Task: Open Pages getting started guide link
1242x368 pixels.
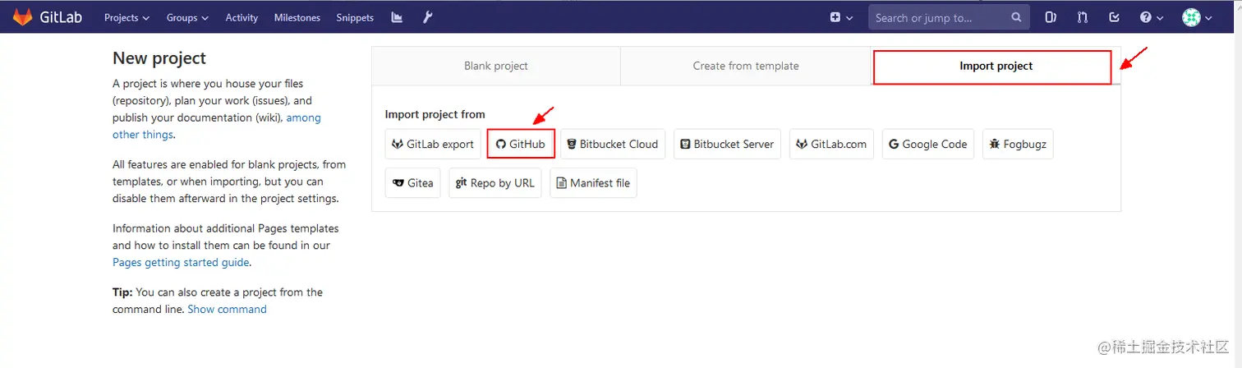Action: coord(181,263)
